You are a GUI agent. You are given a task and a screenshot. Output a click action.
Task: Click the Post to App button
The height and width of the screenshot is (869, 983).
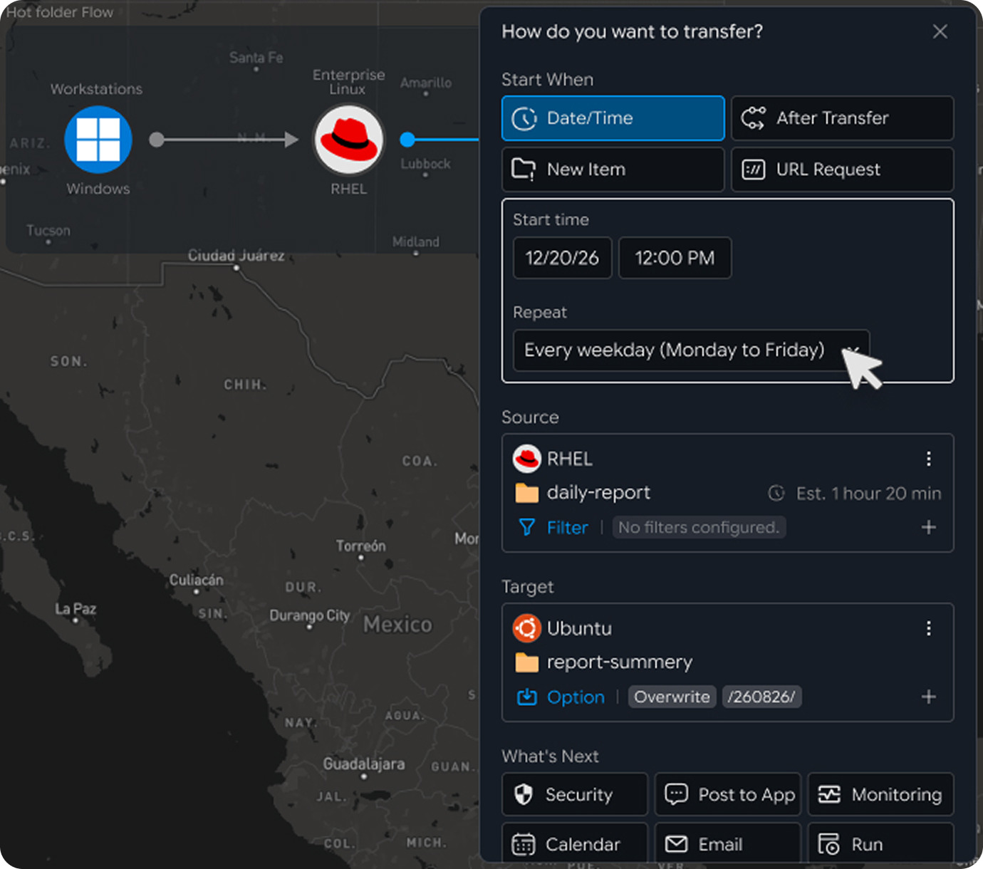[x=728, y=794]
